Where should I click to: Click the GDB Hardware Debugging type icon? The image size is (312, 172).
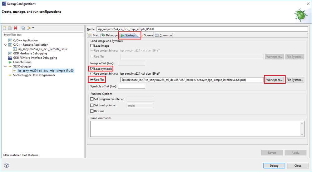coord(10,53)
